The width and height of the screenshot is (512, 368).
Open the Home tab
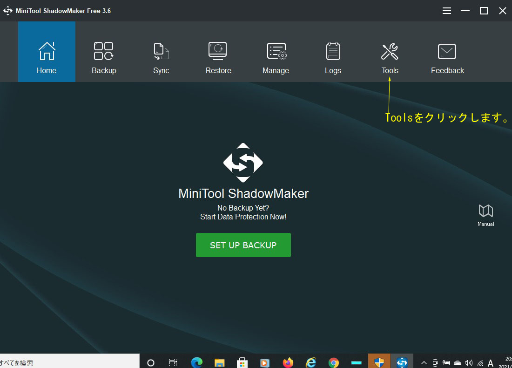(47, 52)
